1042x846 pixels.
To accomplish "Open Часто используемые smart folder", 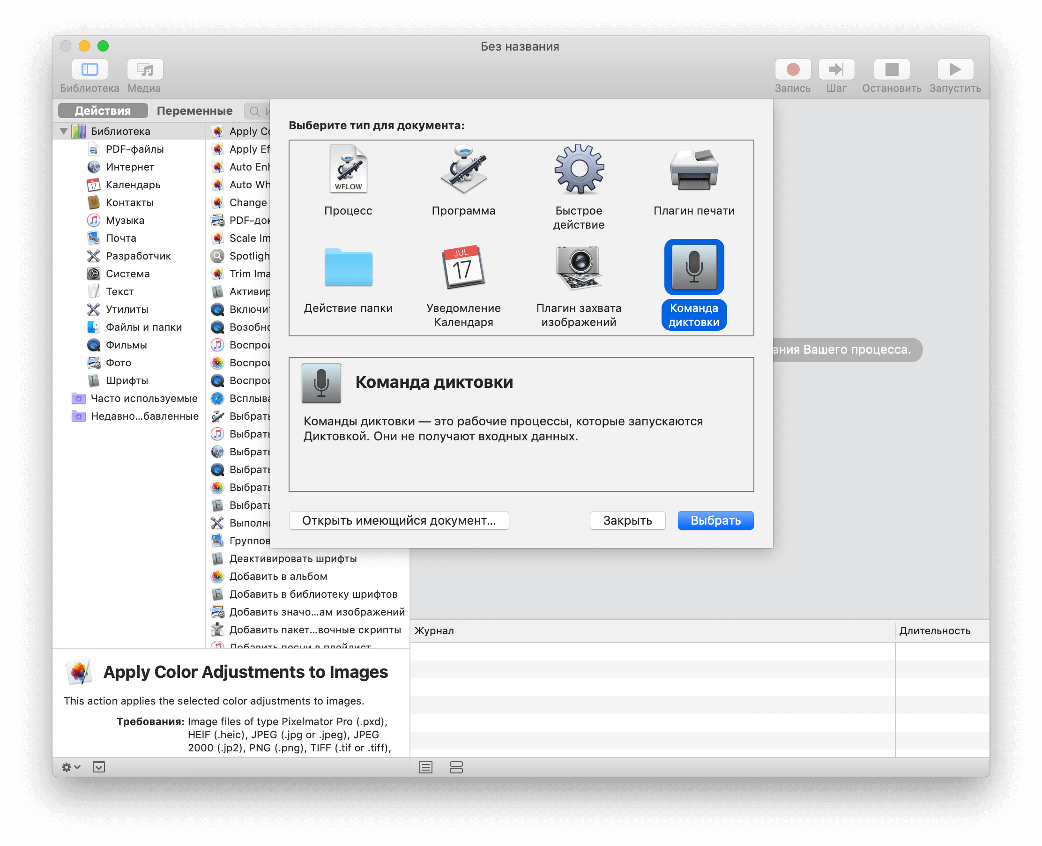I will (129, 398).
